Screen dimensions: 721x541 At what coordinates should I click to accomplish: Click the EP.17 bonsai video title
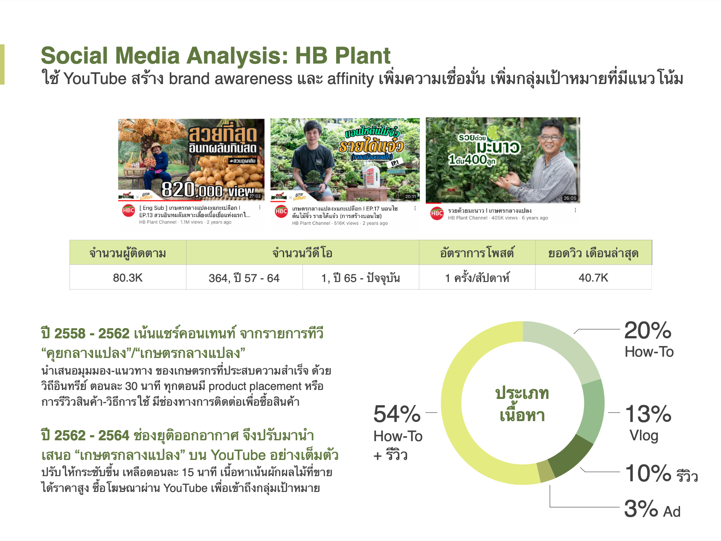point(345,212)
